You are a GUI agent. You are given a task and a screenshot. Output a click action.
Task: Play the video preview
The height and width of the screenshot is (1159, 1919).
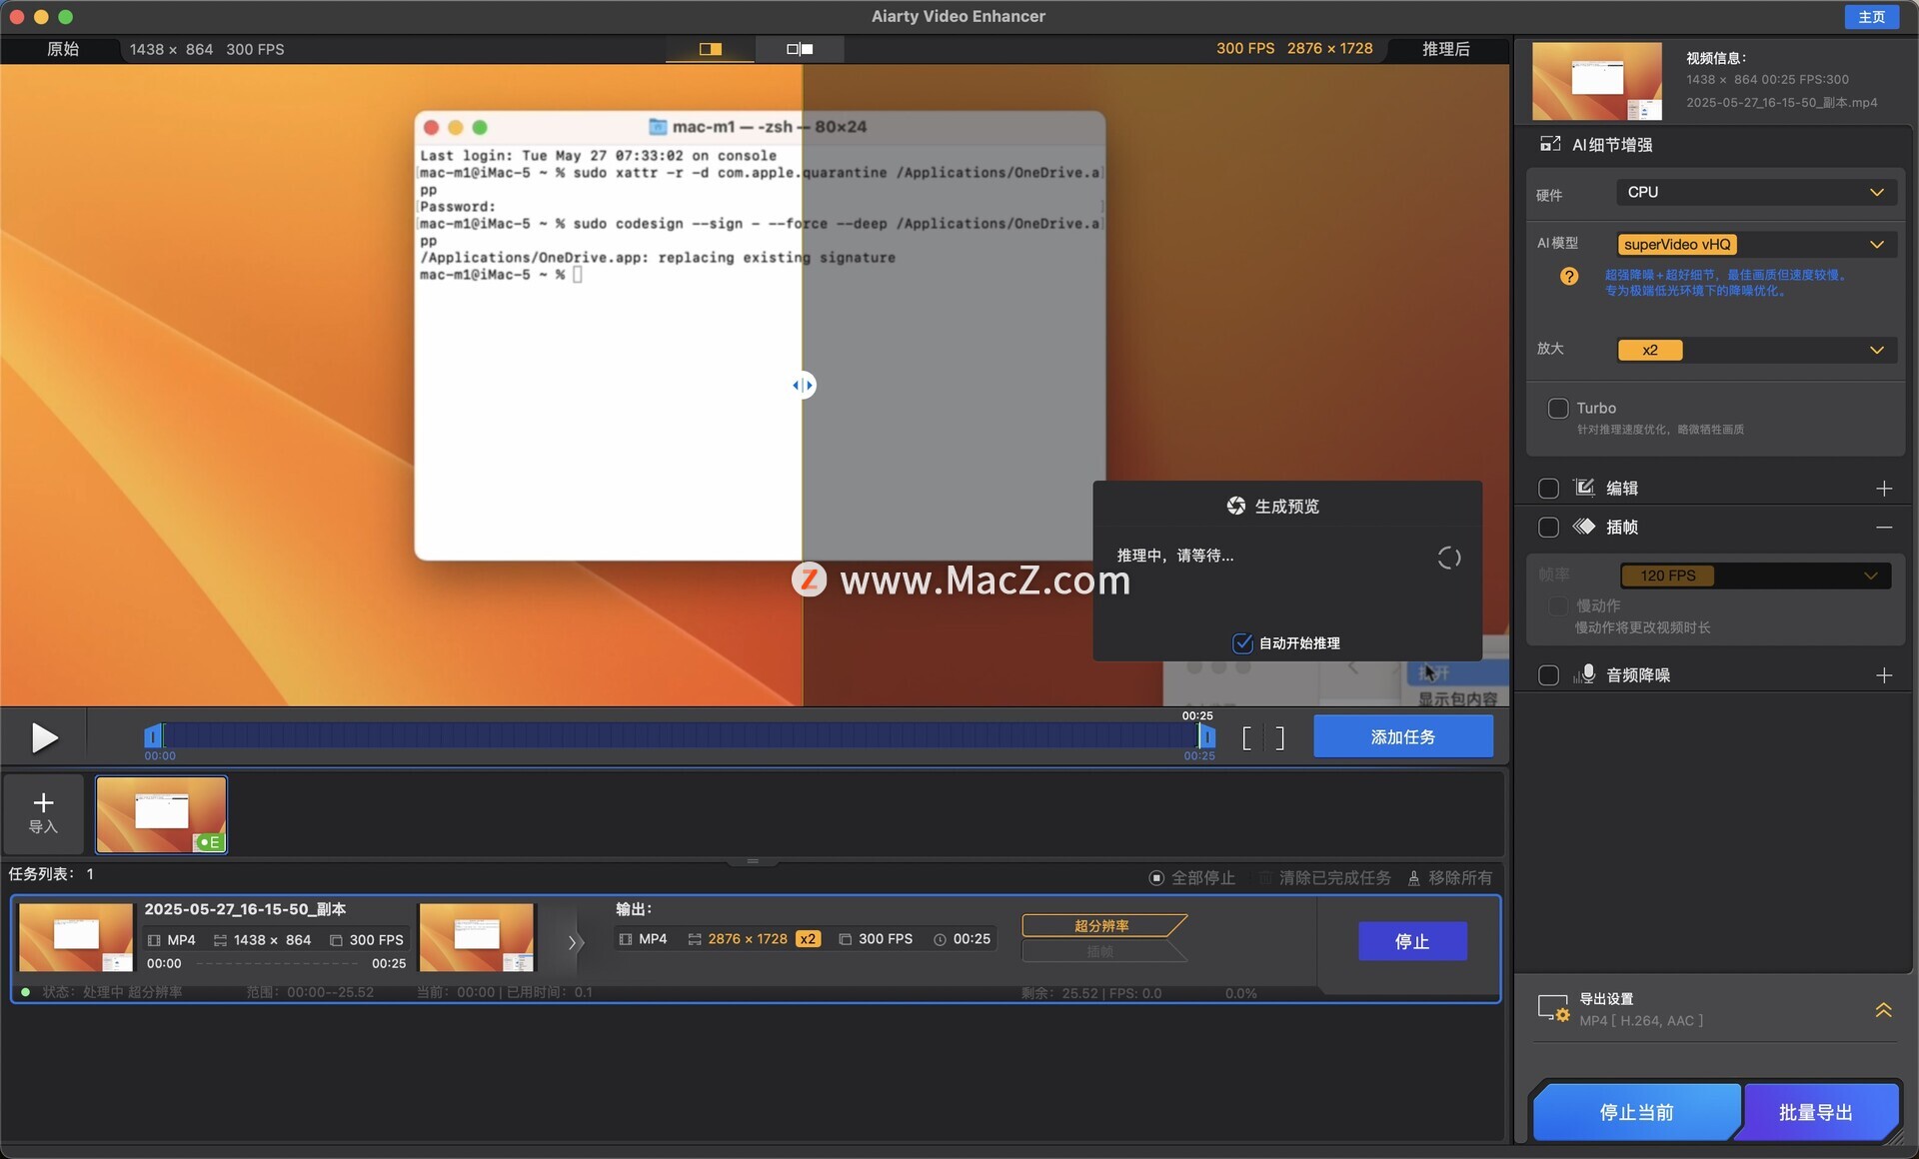click(x=44, y=737)
